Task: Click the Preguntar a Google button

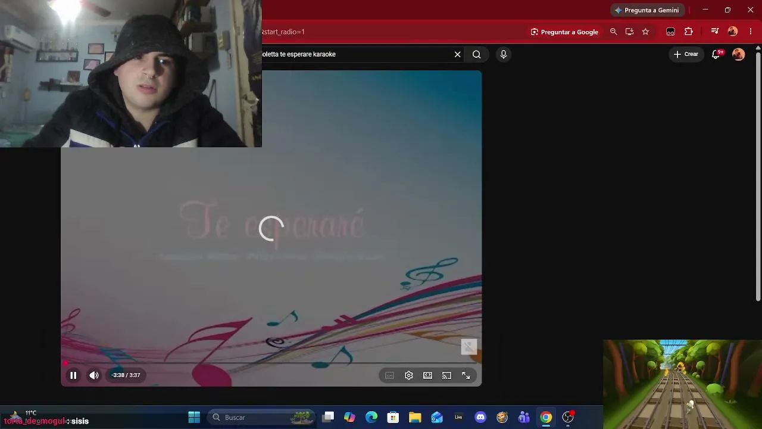Action: click(x=564, y=32)
